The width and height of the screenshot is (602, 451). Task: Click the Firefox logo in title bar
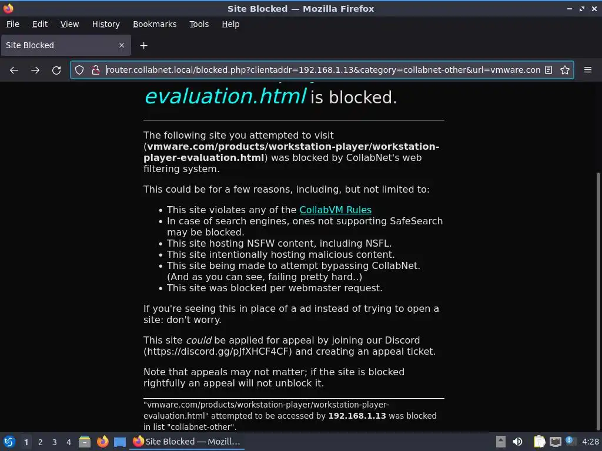click(8, 8)
